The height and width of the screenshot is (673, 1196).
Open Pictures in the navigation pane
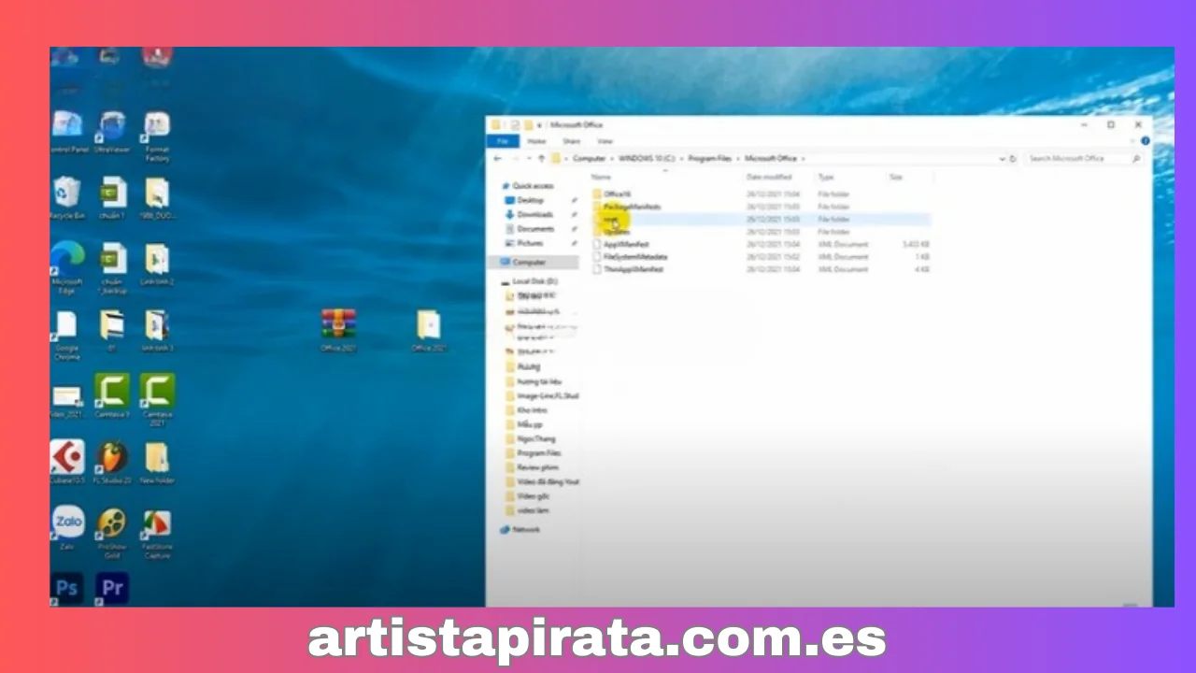(526, 242)
